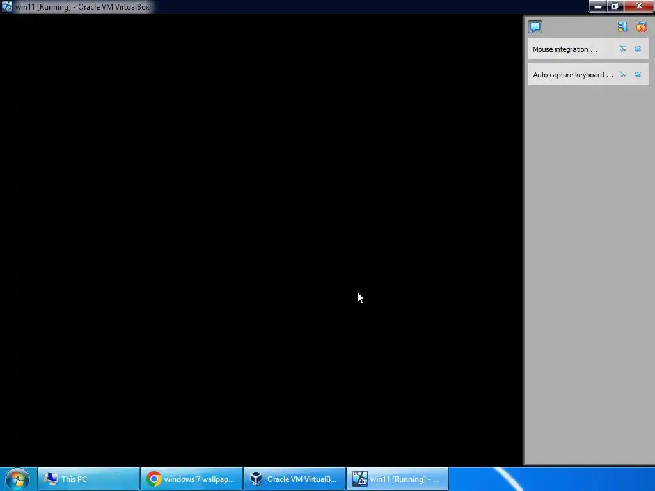
Task: Toggle the notification center panel icon
Action: [x=535, y=27]
